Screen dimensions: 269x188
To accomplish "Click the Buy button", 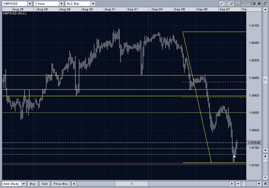I will 33,184.
